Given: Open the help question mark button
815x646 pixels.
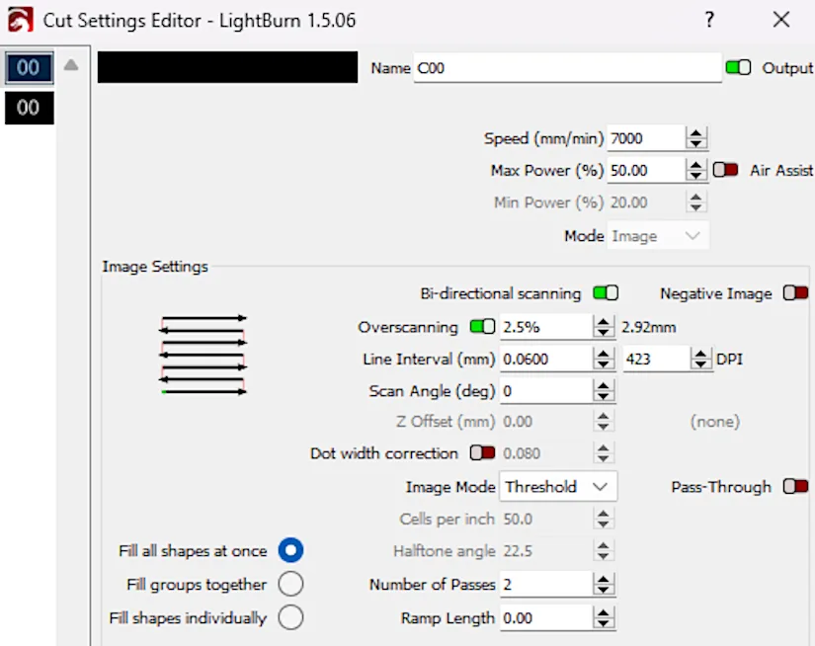Looking at the screenshot, I should (709, 20).
